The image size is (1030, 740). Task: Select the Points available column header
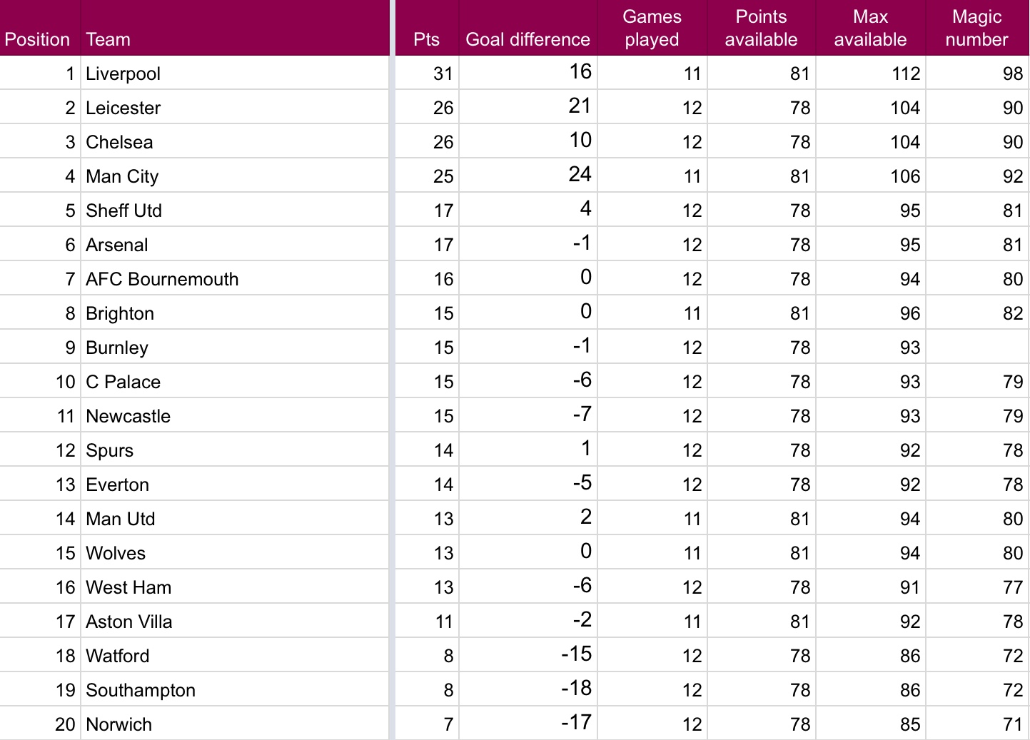click(x=761, y=28)
